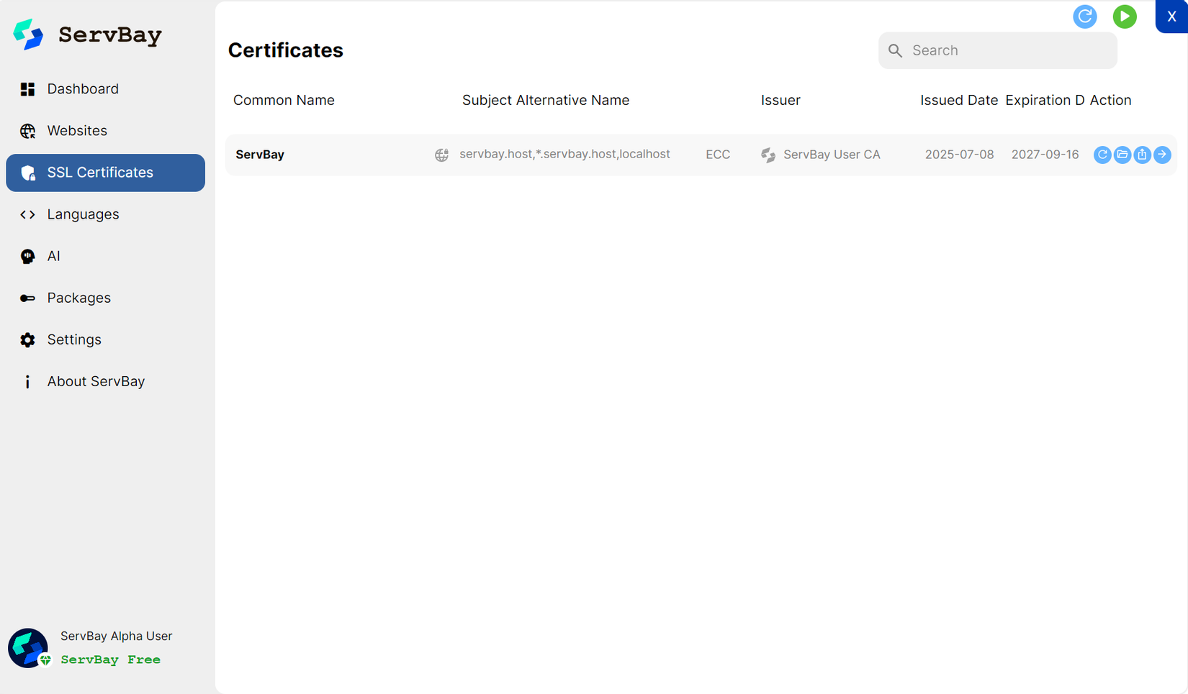Open the AI section
The height and width of the screenshot is (694, 1188).
click(x=53, y=256)
